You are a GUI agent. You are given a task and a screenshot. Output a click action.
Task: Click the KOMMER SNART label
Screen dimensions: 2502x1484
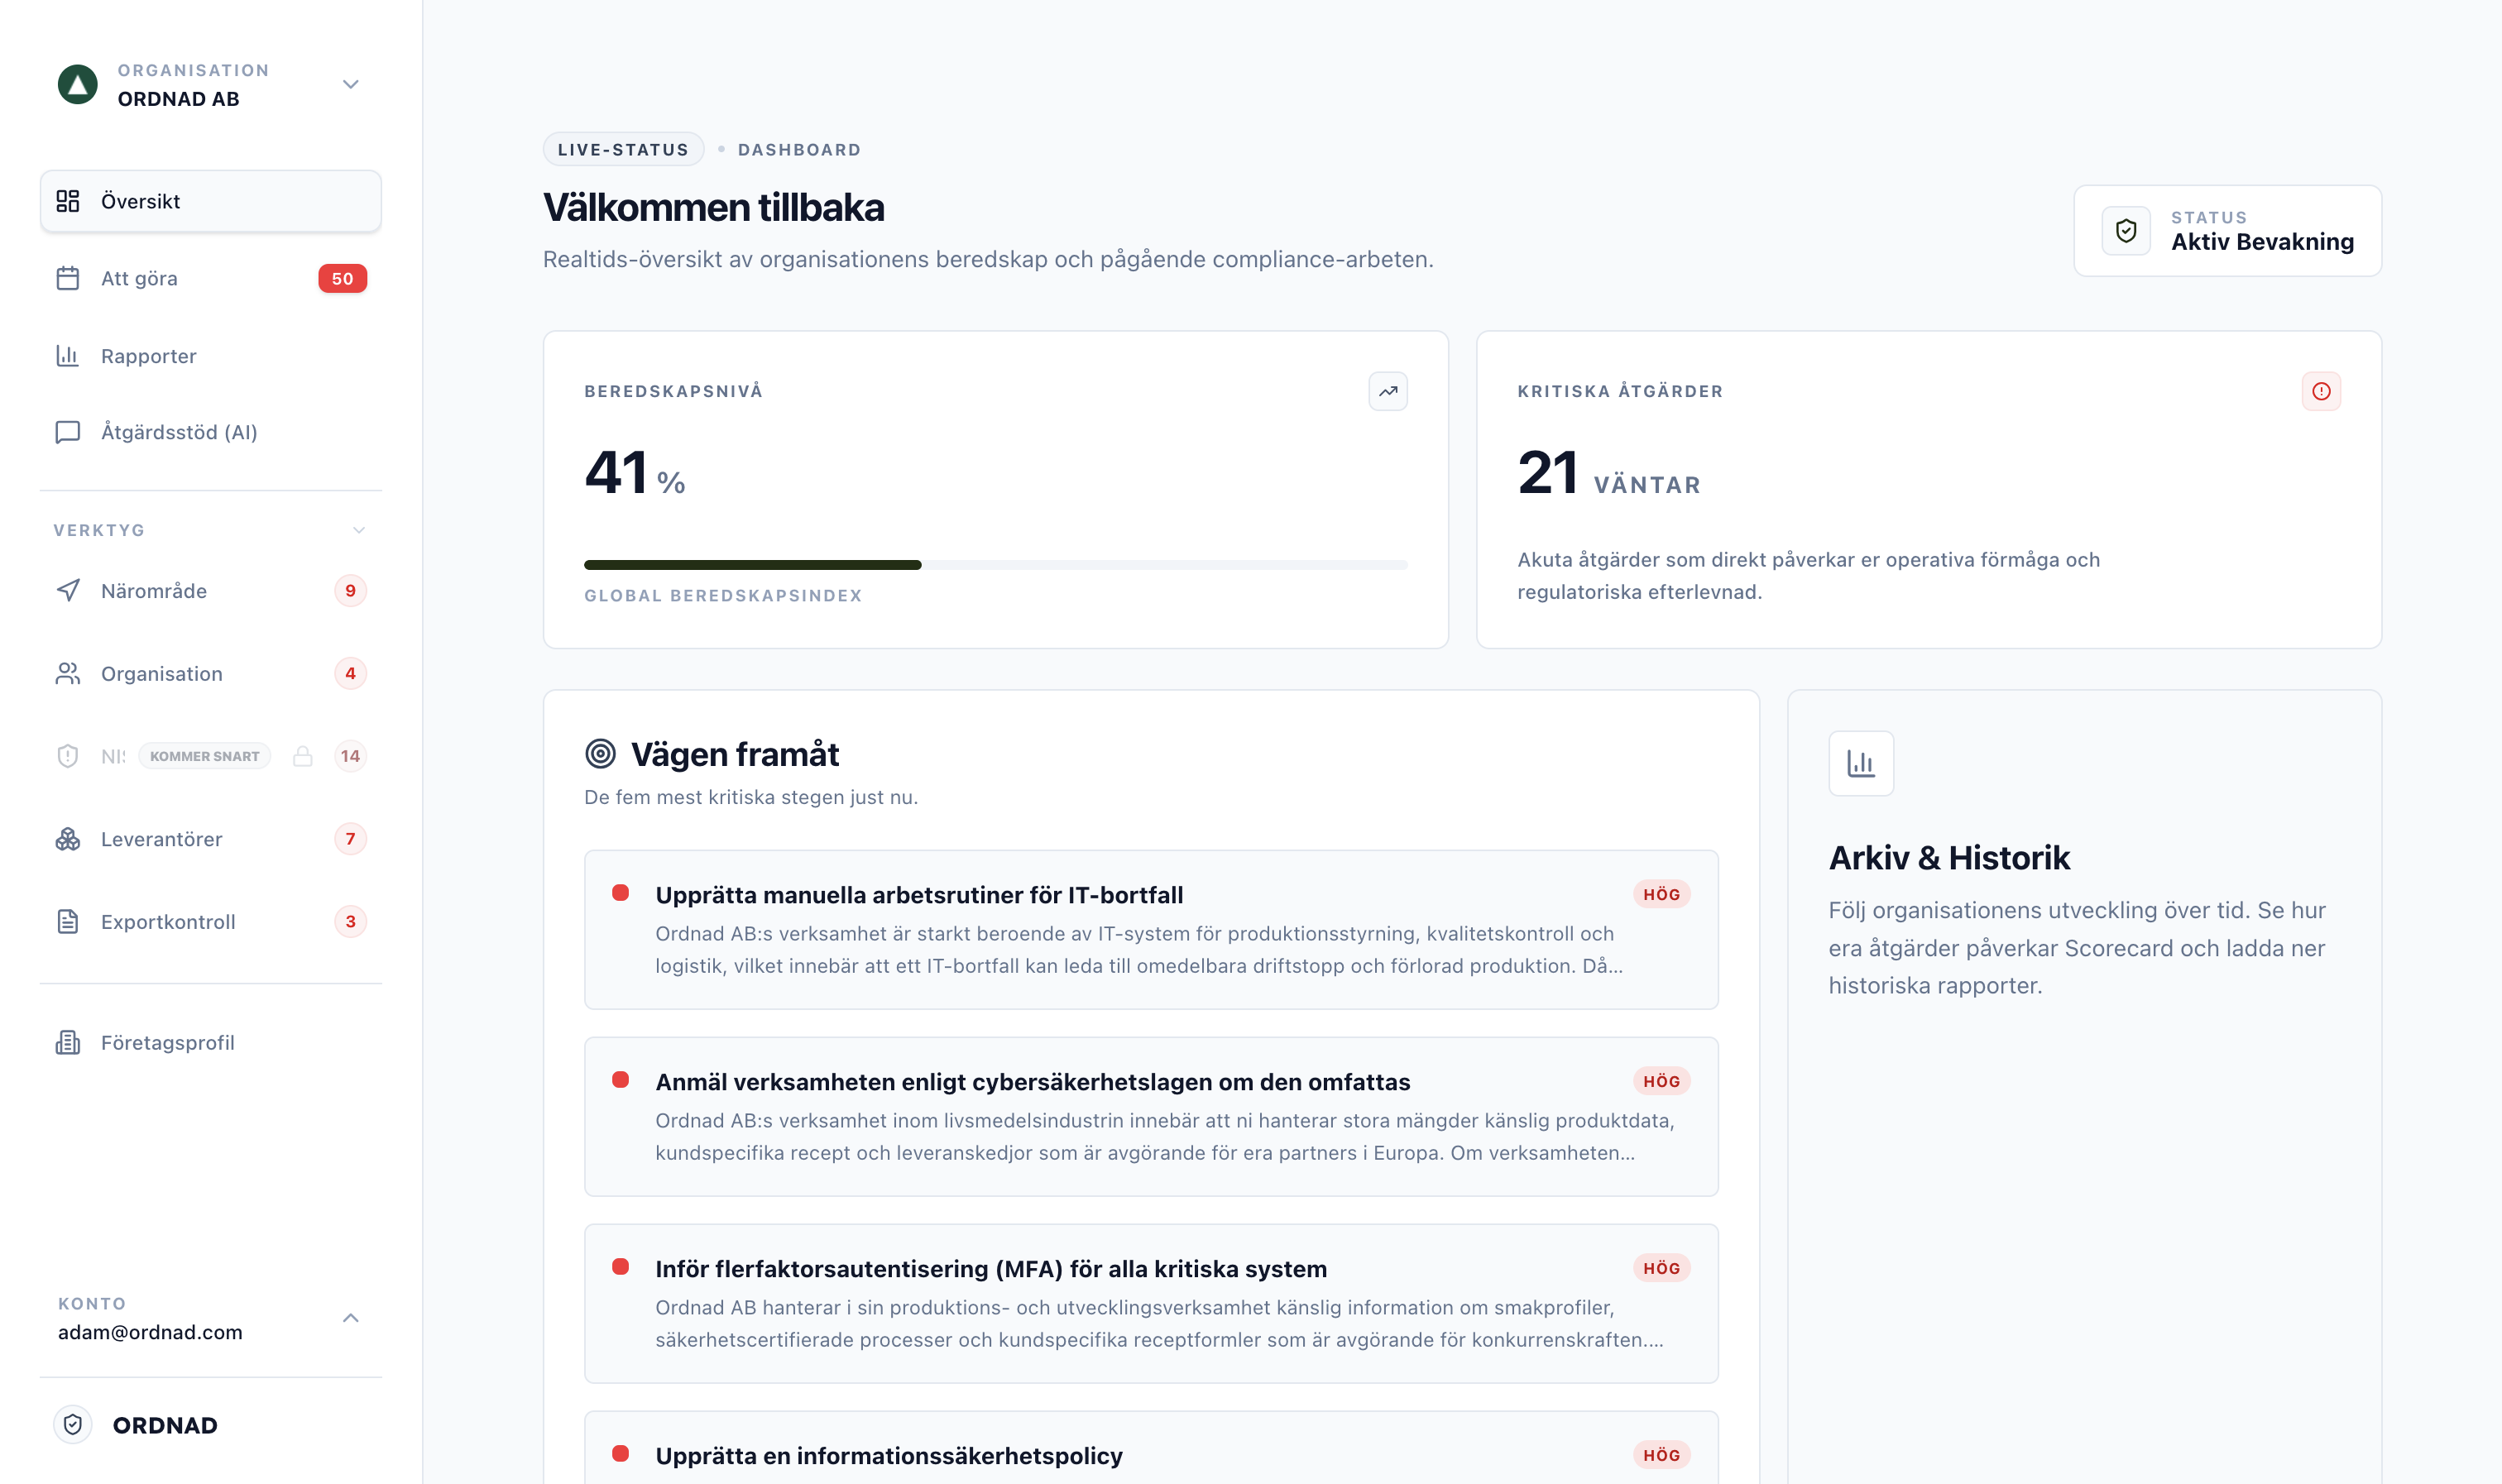pyautogui.click(x=204, y=756)
